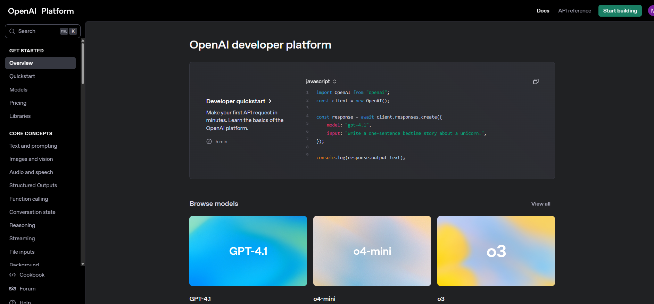Open Conversation state page
This screenshot has height=304, width=654.
[x=32, y=212]
